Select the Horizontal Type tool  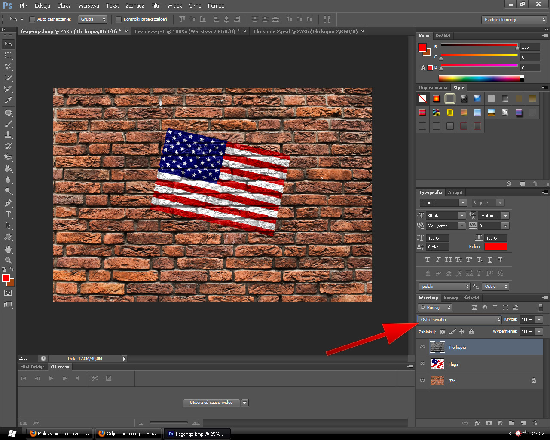(x=8, y=214)
